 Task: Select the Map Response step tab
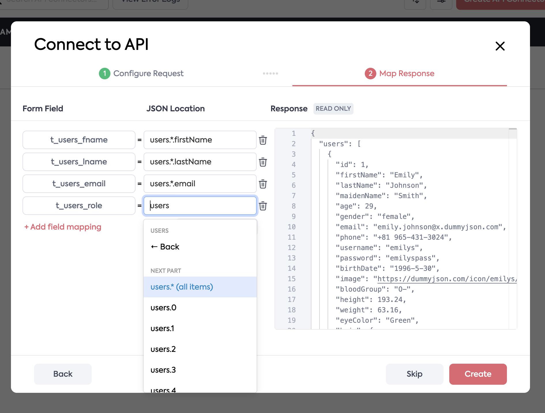[x=399, y=74]
